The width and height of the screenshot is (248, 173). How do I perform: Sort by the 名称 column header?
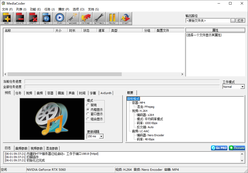(x=28, y=30)
